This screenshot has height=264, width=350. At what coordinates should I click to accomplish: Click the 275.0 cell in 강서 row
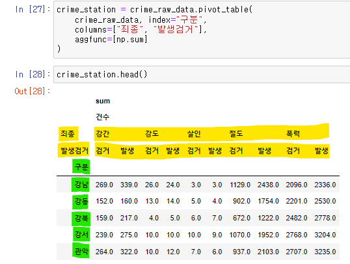(x=129, y=235)
